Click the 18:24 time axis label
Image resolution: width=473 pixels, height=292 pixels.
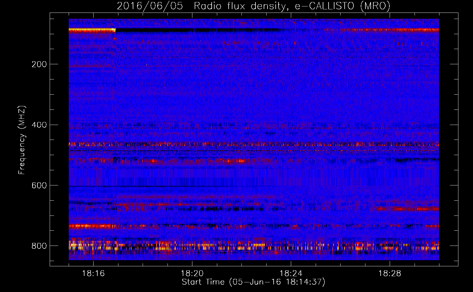[291, 274]
